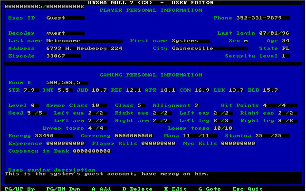Click the Npc Kills field value
Image resolution: width=306 pixels, height=192 pixels.
click(x=238, y=144)
